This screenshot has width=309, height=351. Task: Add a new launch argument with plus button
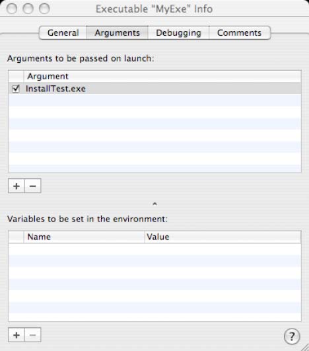pyautogui.click(x=17, y=186)
